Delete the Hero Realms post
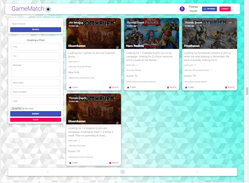 [x=172, y=87]
